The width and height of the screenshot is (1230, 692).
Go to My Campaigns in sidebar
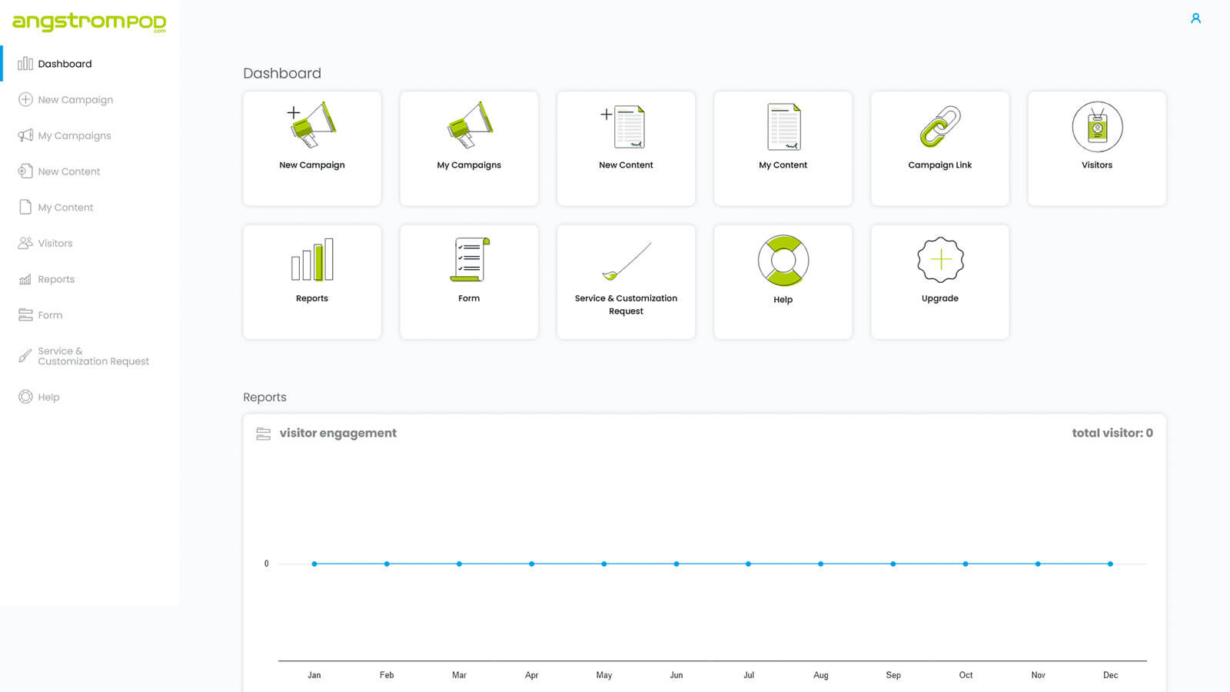point(74,135)
